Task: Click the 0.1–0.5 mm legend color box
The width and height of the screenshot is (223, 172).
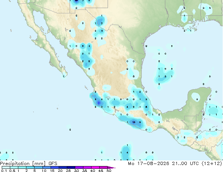Action: point(6,167)
